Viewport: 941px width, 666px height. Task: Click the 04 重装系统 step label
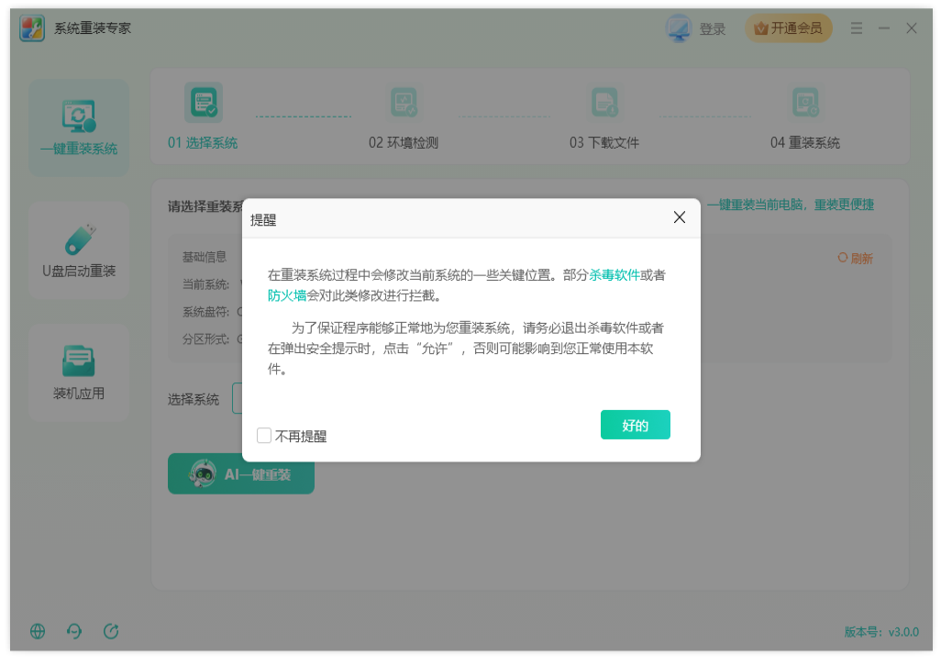[x=805, y=143]
